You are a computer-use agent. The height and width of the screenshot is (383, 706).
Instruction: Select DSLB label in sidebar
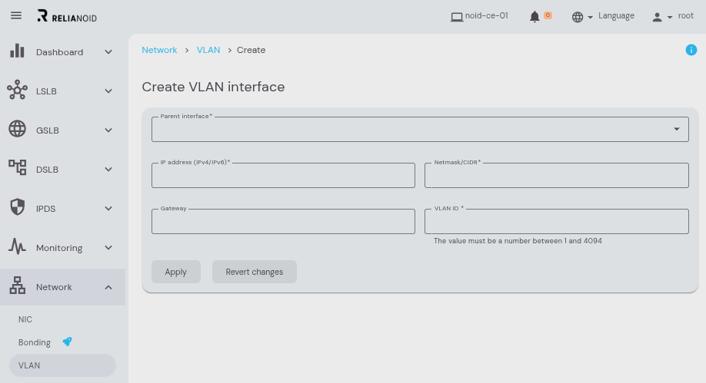coord(47,170)
